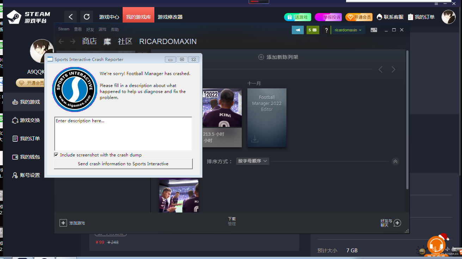Open 账号设置 in the left sidebar
The width and height of the screenshot is (462, 259).
(26, 175)
